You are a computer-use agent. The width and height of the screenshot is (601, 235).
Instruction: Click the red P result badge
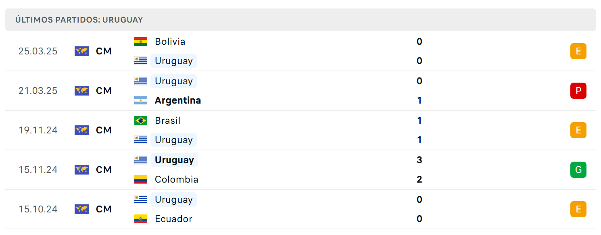(x=578, y=91)
